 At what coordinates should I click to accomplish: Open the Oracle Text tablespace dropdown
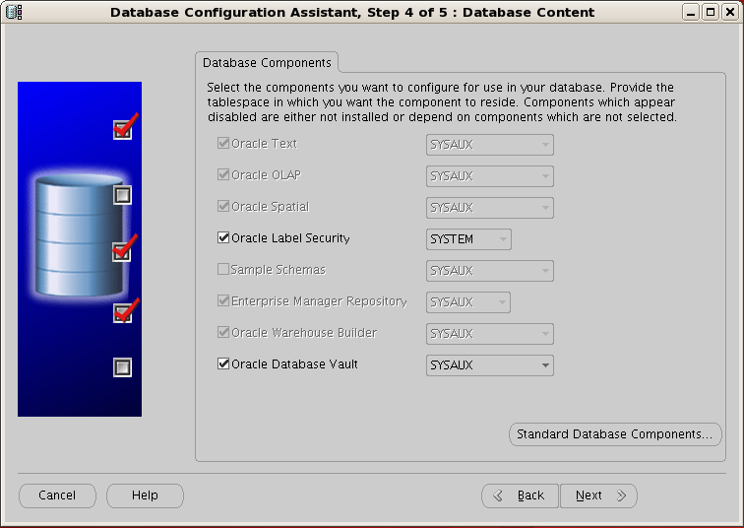point(490,145)
